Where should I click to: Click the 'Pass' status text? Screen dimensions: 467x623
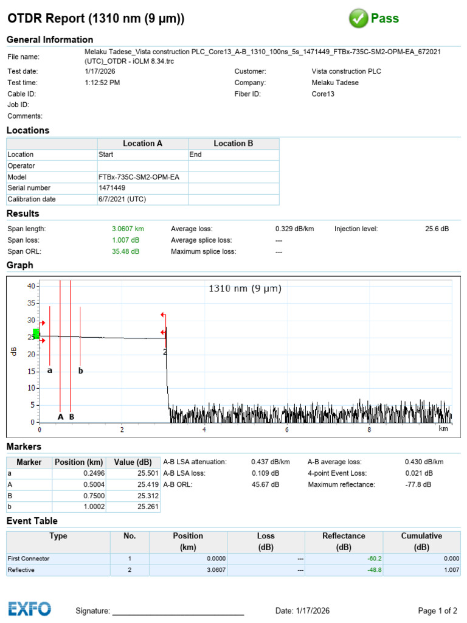[385, 18]
